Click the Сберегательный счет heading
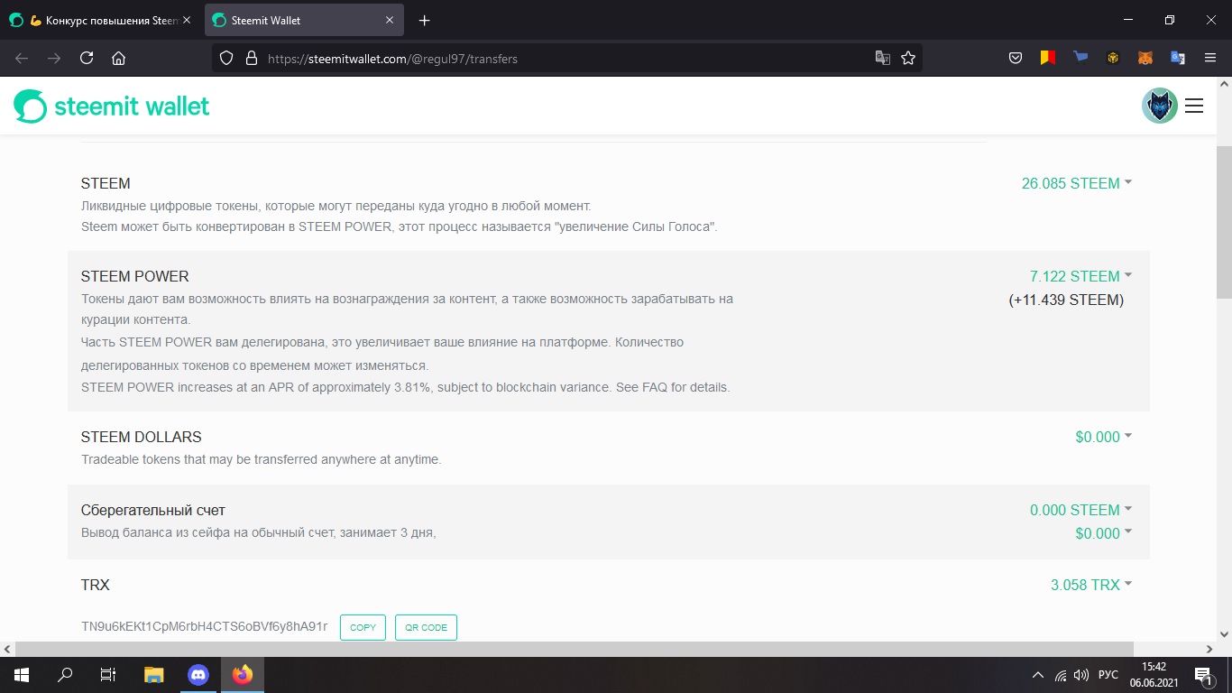Screen dimensions: 1232x693 (x=153, y=510)
